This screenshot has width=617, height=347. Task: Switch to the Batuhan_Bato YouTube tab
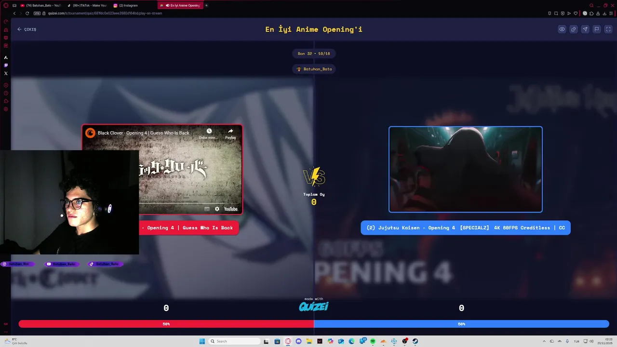(41, 5)
